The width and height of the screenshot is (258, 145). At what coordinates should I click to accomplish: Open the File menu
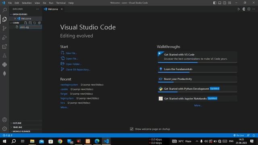pos(10,3)
